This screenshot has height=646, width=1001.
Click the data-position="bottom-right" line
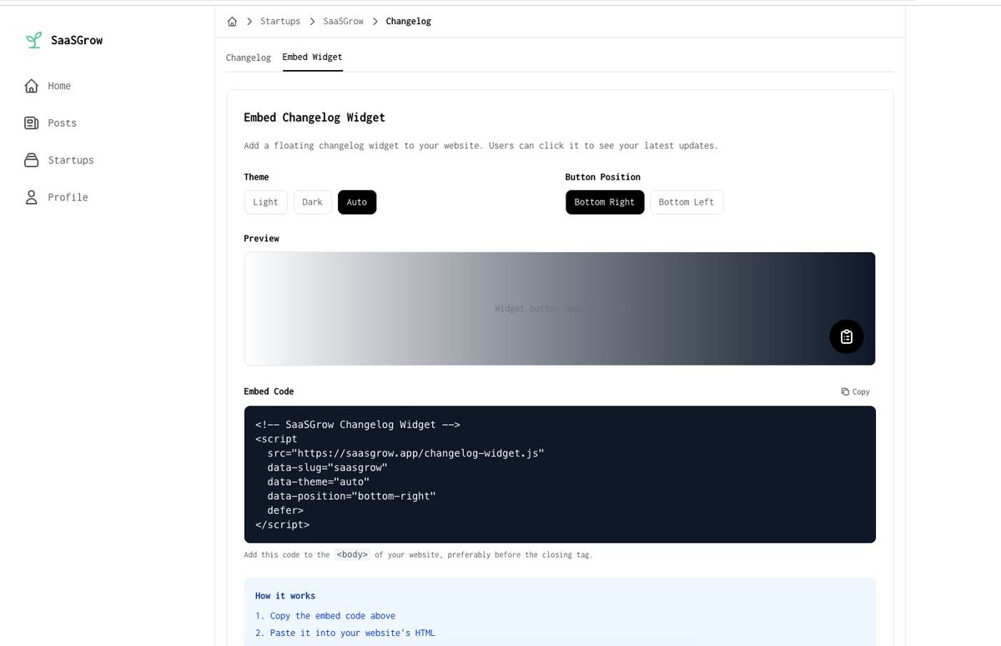point(352,496)
